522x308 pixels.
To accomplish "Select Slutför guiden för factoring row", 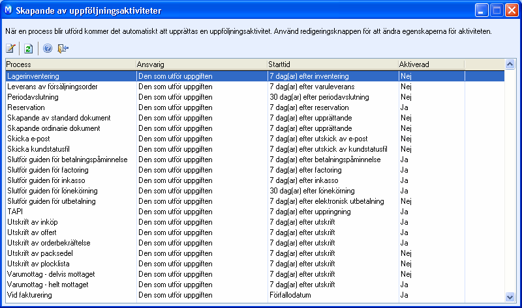I will (x=254, y=170).
